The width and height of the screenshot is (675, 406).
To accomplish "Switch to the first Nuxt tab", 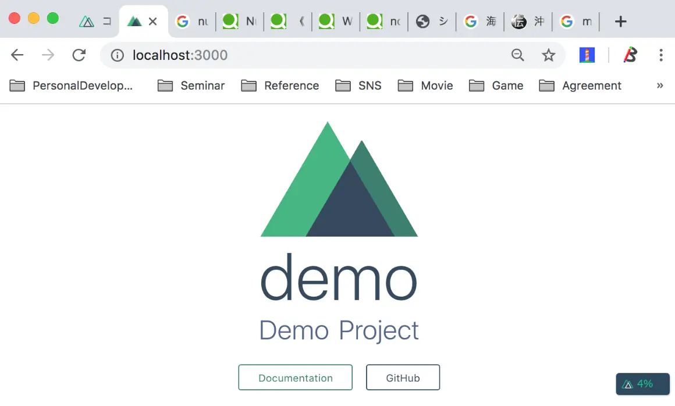I will click(x=95, y=21).
